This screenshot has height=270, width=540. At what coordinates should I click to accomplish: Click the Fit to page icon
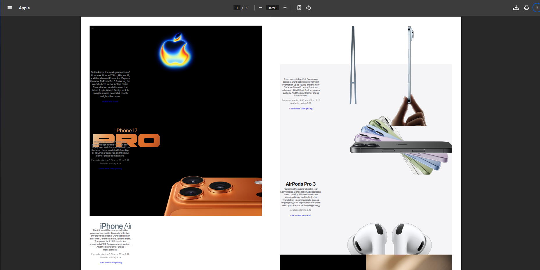click(299, 8)
